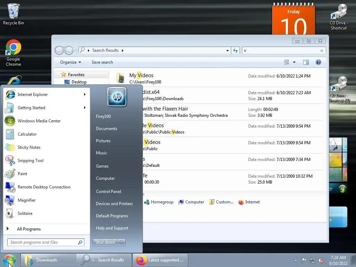Screen dimensions: 356x267
Task: Open Games from Start menu
Action: click(102, 166)
